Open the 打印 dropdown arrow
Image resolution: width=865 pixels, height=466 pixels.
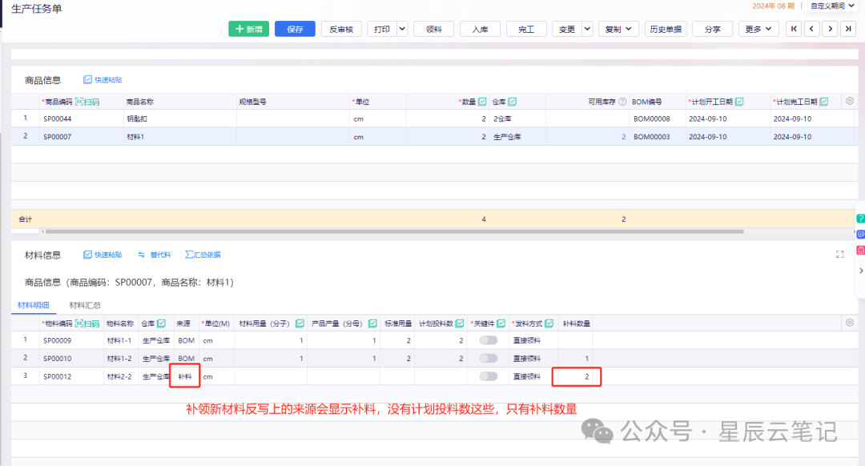tap(402, 30)
